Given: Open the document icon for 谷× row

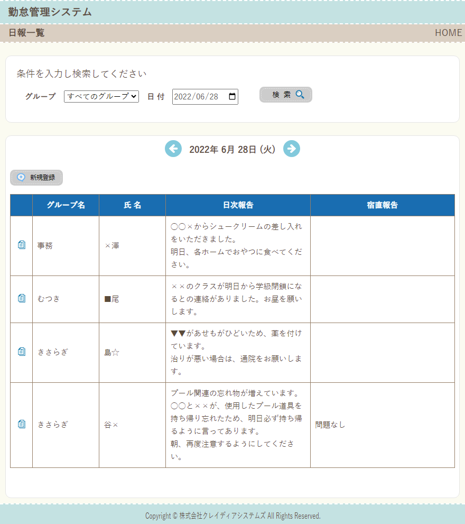Looking at the screenshot, I should pyautogui.click(x=22, y=425).
